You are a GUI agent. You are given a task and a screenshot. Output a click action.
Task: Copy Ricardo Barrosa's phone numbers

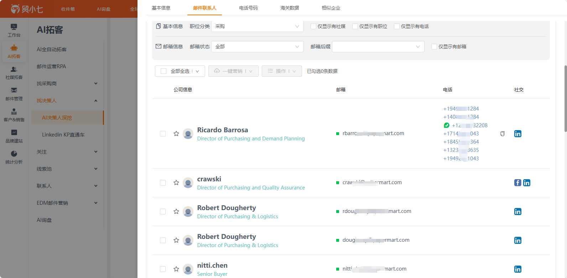(503, 134)
